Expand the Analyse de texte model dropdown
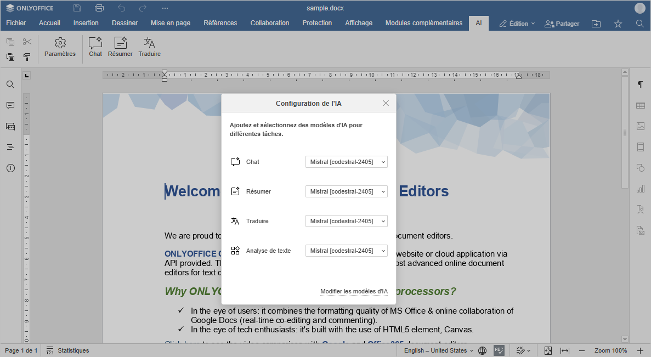Screen dimensions: 651x357 pos(346,251)
